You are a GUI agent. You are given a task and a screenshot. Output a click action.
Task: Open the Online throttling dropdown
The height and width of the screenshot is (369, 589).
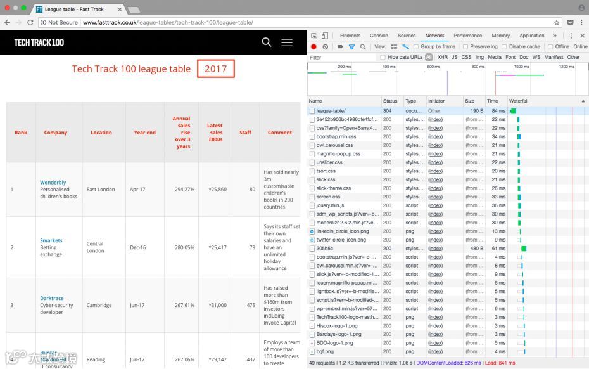pos(580,47)
